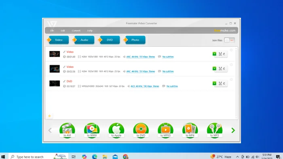The height and width of the screenshot is (159, 283).
Task: Open subtitles dropdown for the DVD item
Action: point(172,86)
